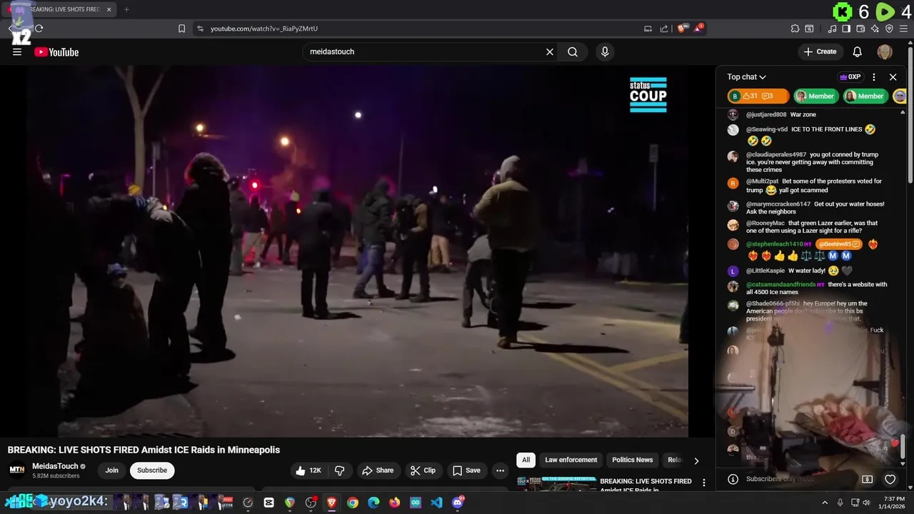Screen dimensions: 914x514
Task: Dislike this video
Action: [340, 470]
